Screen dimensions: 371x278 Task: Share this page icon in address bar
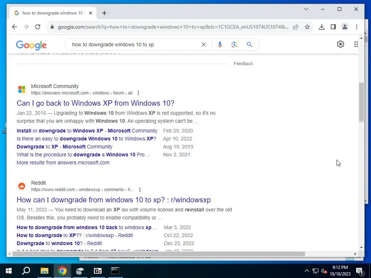coord(296,27)
